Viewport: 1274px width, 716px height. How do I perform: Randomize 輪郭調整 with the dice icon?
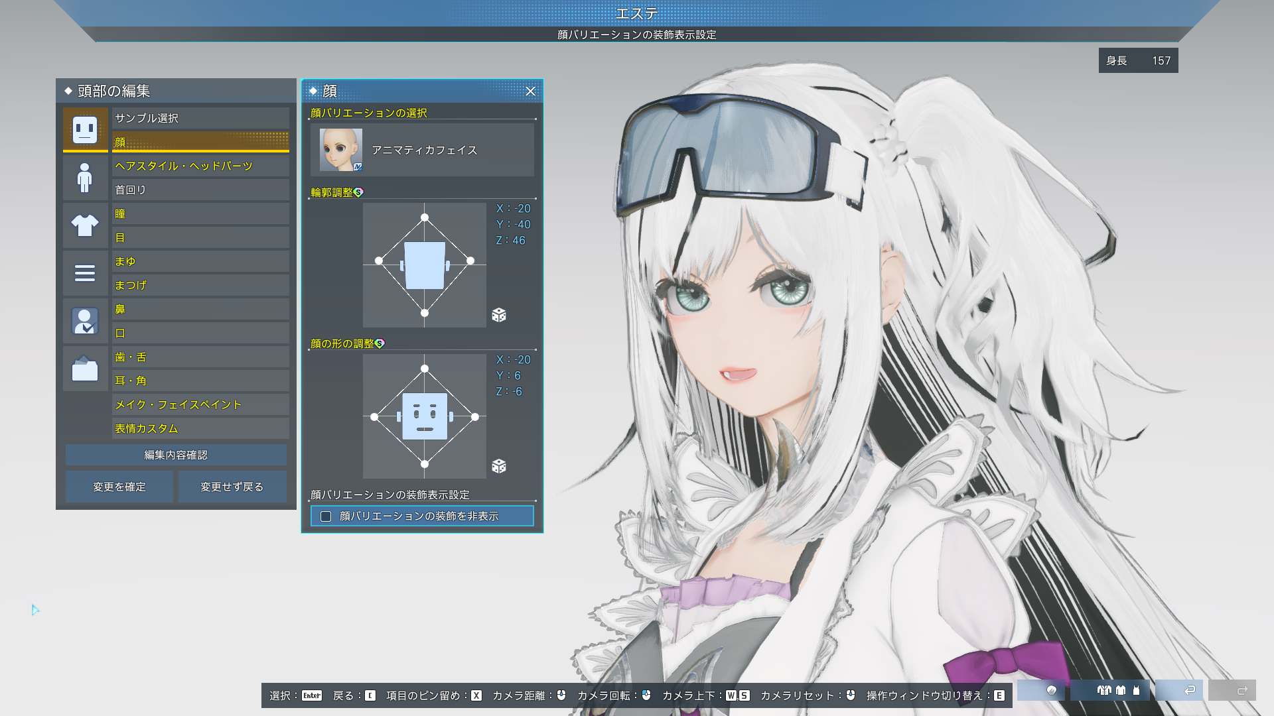[x=499, y=315]
